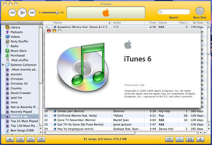Uncheck Hey Ya (mightyjust remix) checkbox
The width and height of the screenshot is (212, 145).
coord(55,129)
